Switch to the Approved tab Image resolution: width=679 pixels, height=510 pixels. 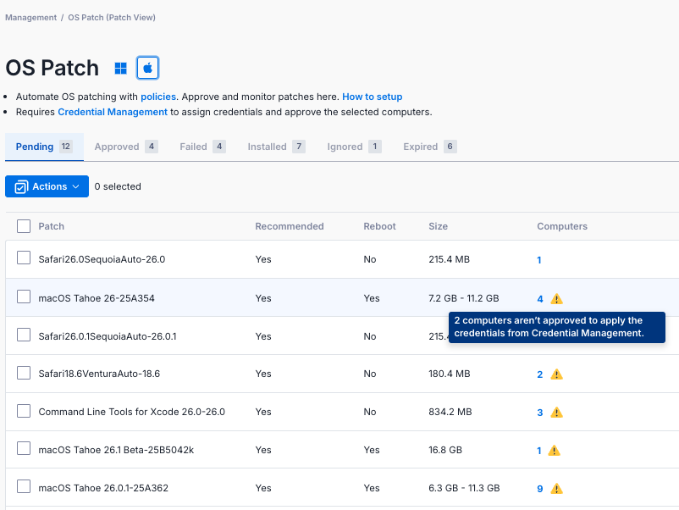(x=126, y=147)
